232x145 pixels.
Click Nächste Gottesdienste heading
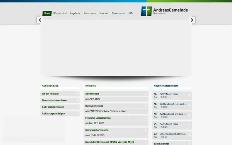166,86
